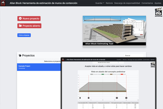Viewport: 163px width, 109px height.
Task: Select the last station marker at chart's right end
Action: [126, 98]
